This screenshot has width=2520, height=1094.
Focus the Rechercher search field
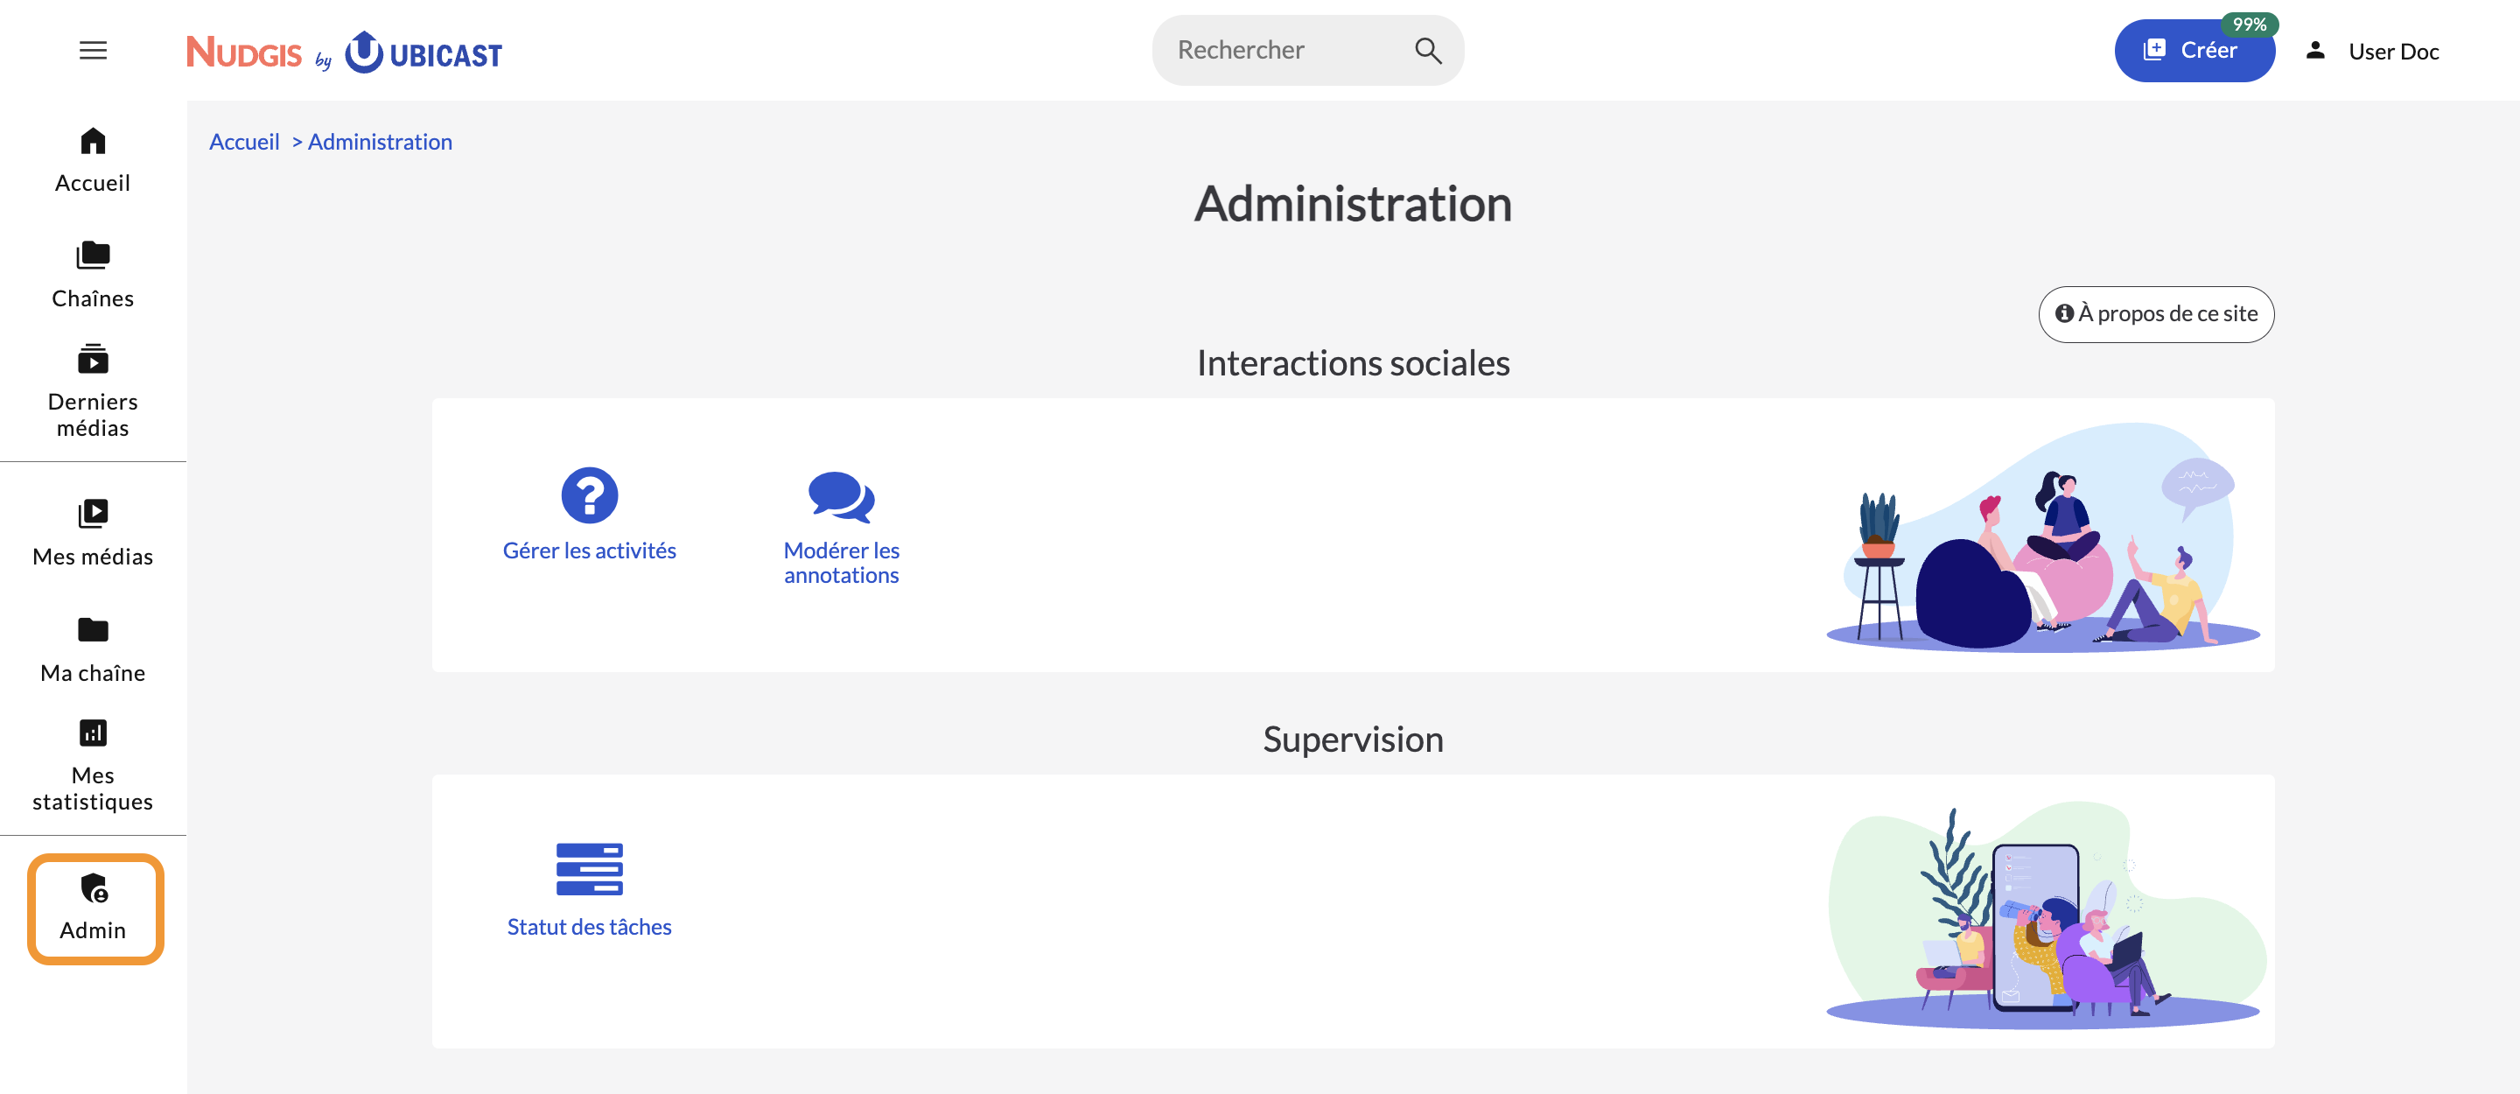coord(1307,50)
